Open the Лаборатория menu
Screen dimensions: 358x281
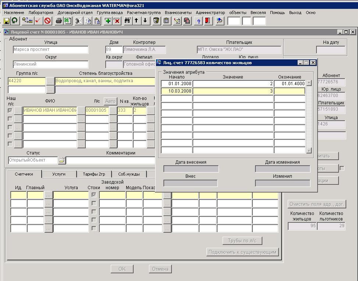(40, 13)
